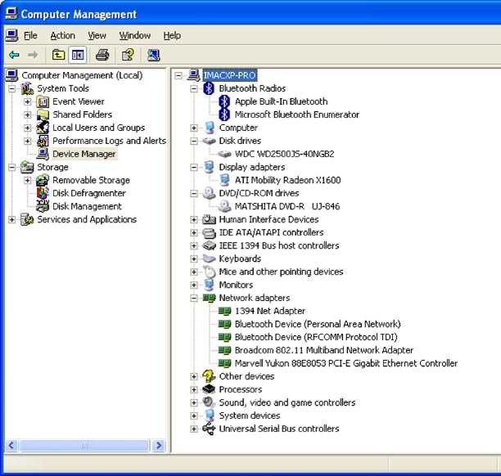Select the IMACXP-PRO computer name

click(230, 75)
